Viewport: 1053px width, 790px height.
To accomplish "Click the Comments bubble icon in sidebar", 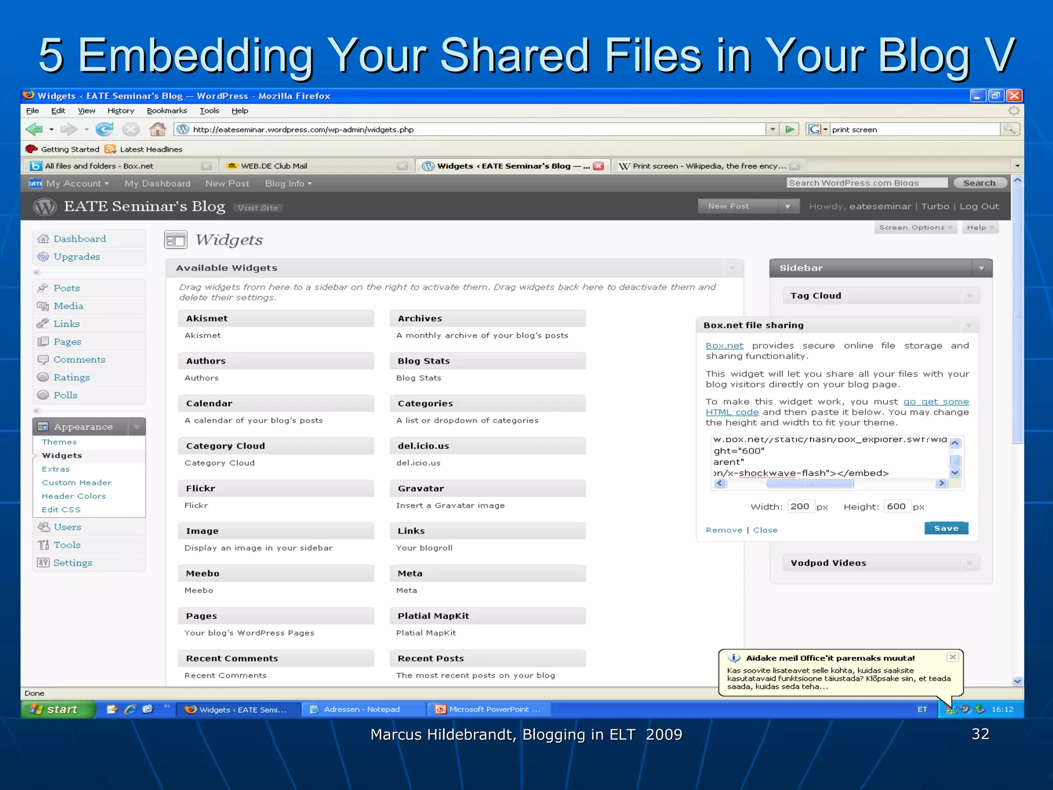I will (x=43, y=360).
